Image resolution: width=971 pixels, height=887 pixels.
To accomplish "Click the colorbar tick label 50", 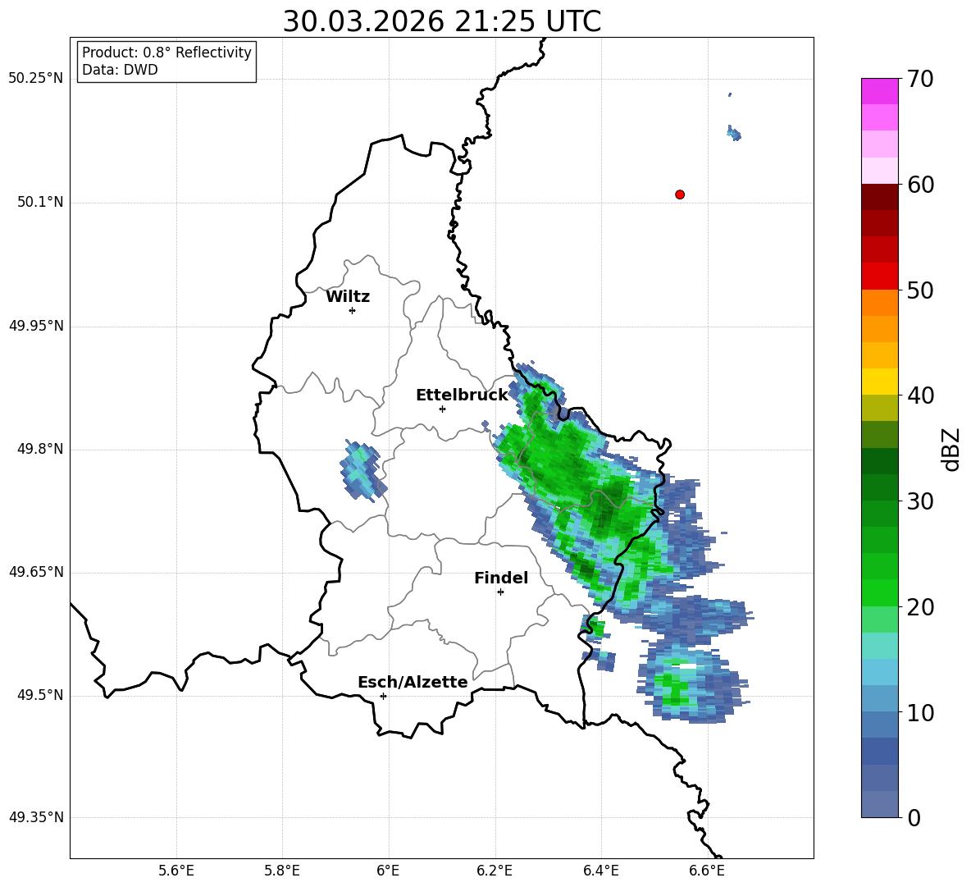I will (920, 290).
